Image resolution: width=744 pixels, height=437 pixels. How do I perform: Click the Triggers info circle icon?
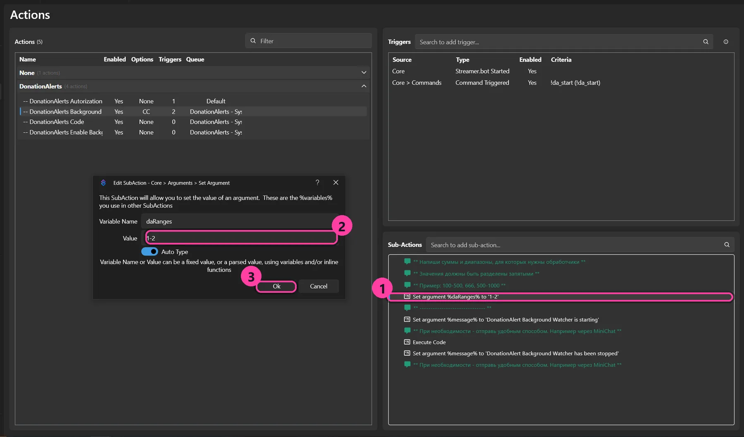pyautogui.click(x=726, y=42)
